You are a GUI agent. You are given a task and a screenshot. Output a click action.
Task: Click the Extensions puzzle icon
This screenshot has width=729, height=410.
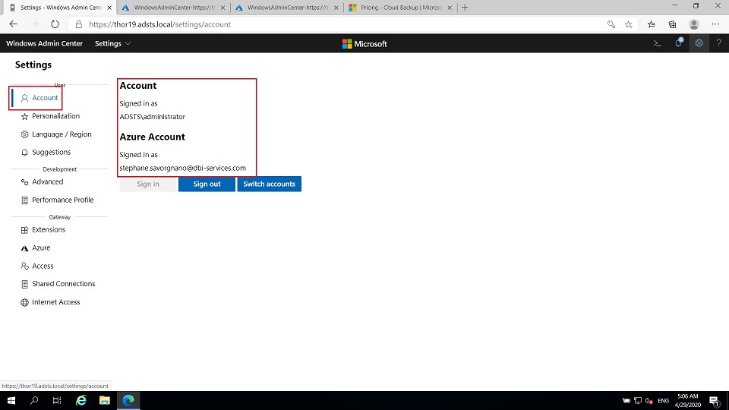click(x=24, y=229)
